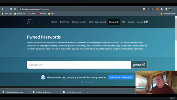This screenshot has width=177, height=100.
Task: Click the Google icon in address bar
Action: click(x=144, y=9)
